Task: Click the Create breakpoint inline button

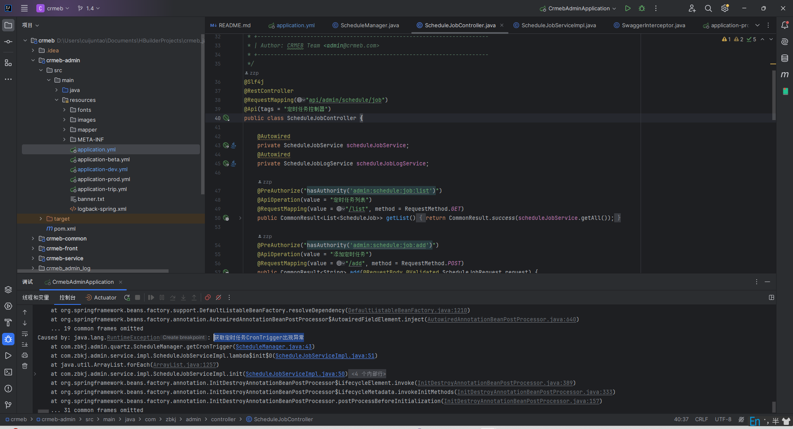Action: [x=183, y=337]
